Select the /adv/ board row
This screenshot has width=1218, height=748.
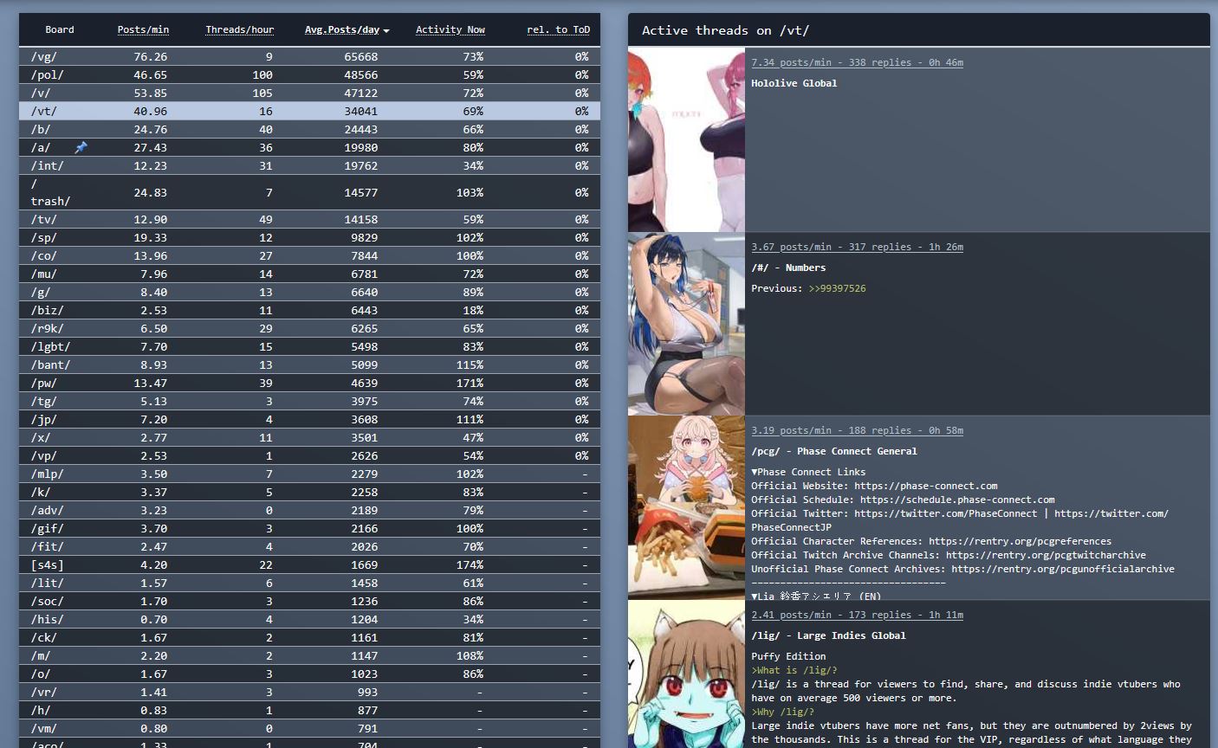point(309,510)
